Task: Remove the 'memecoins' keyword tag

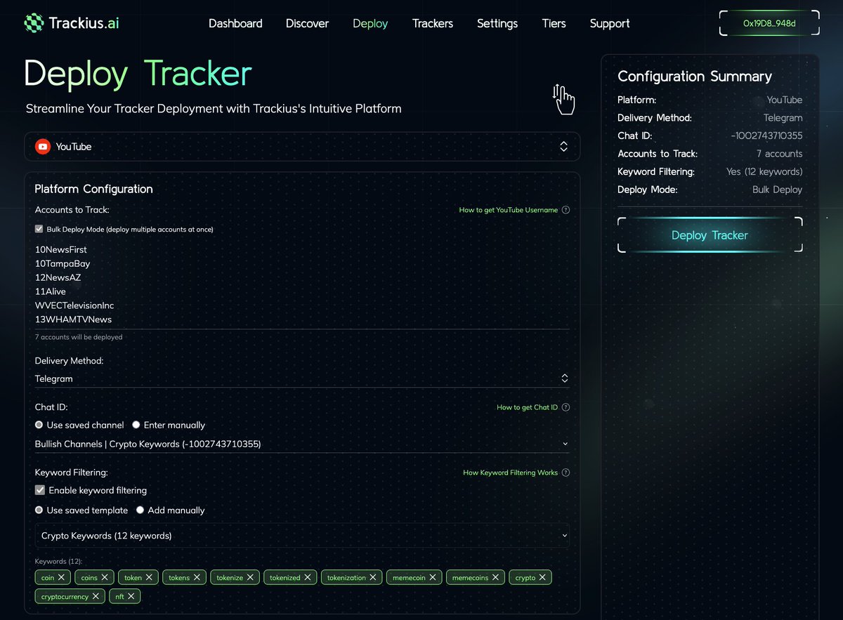Action: tap(495, 577)
